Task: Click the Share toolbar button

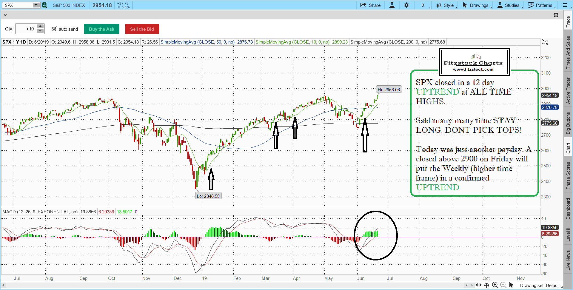Action: tap(370, 5)
